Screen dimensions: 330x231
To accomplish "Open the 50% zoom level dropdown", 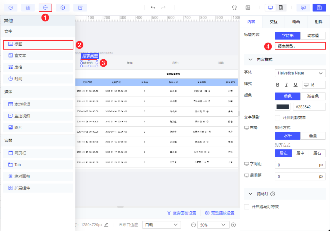I will (x=213, y=225).
